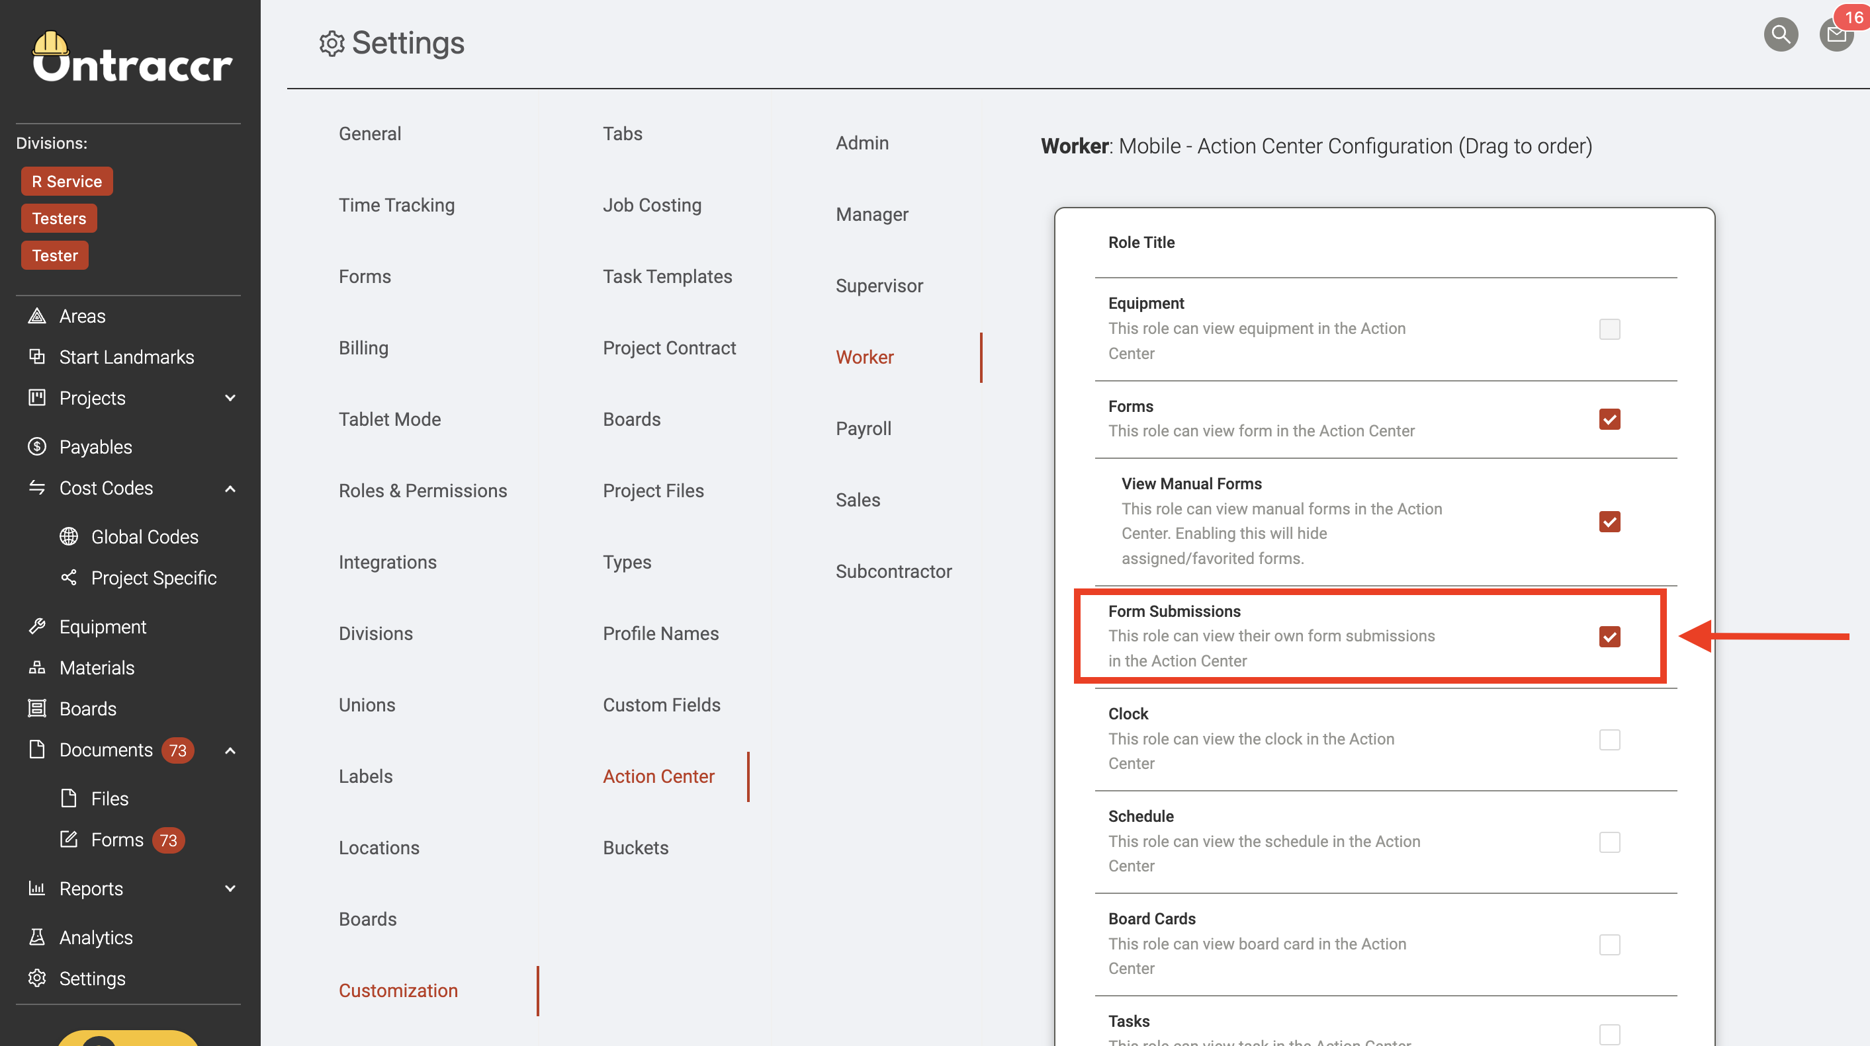Click the Settings header gear icon

pos(332,44)
